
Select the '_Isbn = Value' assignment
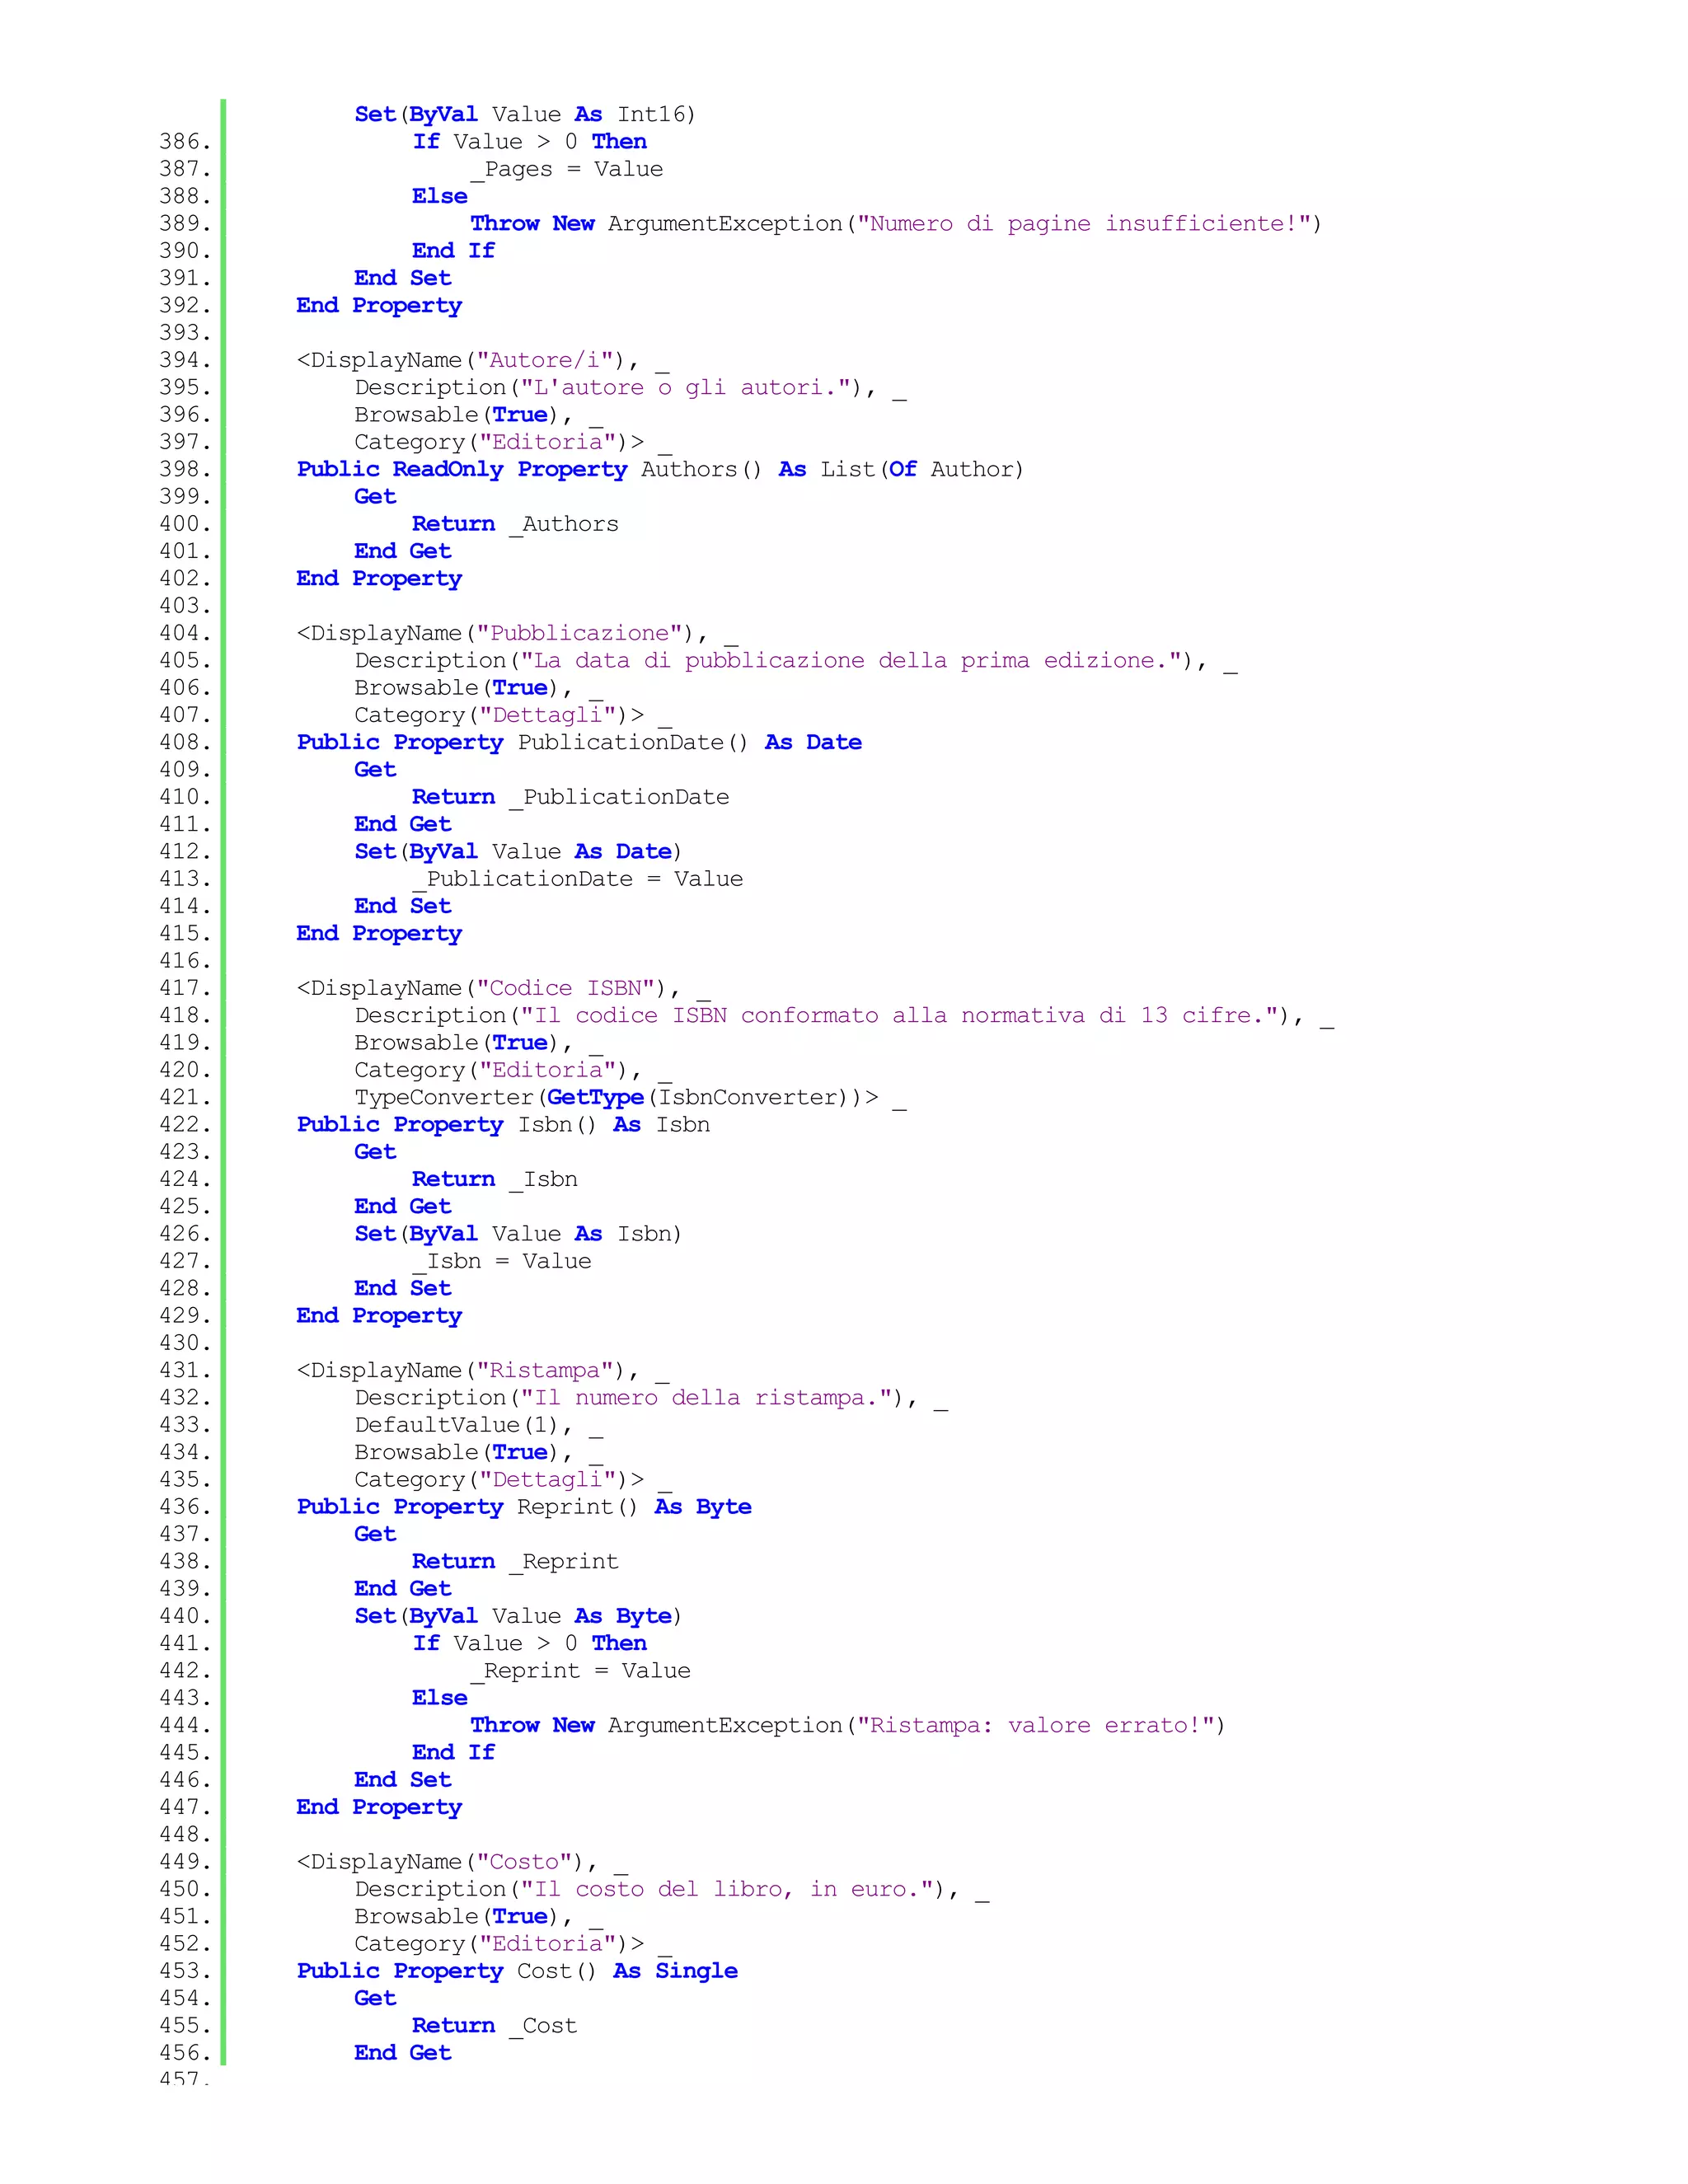[x=502, y=1261]
